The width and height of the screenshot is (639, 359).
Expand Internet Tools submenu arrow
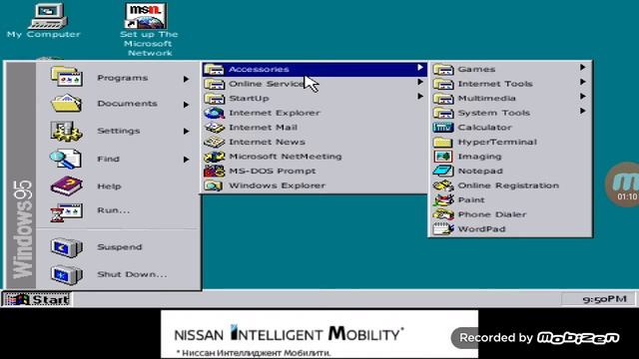click(x=583, y=82)
